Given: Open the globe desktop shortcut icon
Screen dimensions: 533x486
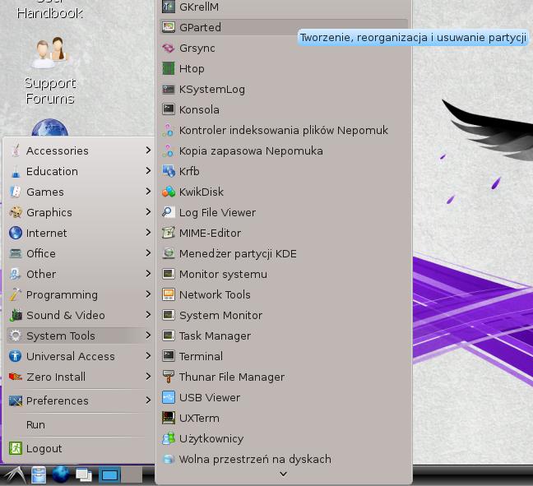Looking at the screenshot, I should pyautogui.click(x=50, y=127).
